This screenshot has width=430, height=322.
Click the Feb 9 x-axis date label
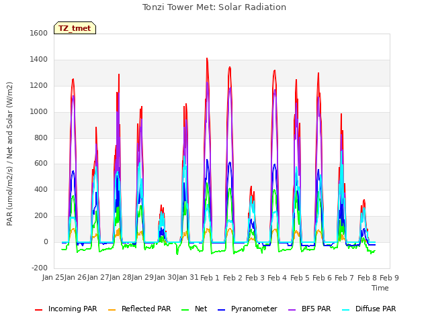389,278
